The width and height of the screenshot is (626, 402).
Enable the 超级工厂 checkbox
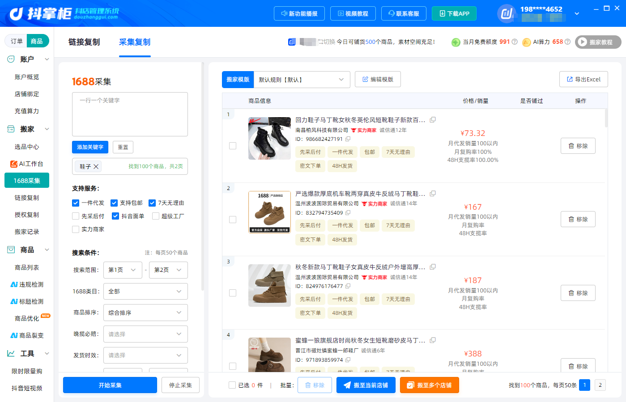[x=156, y=216]
